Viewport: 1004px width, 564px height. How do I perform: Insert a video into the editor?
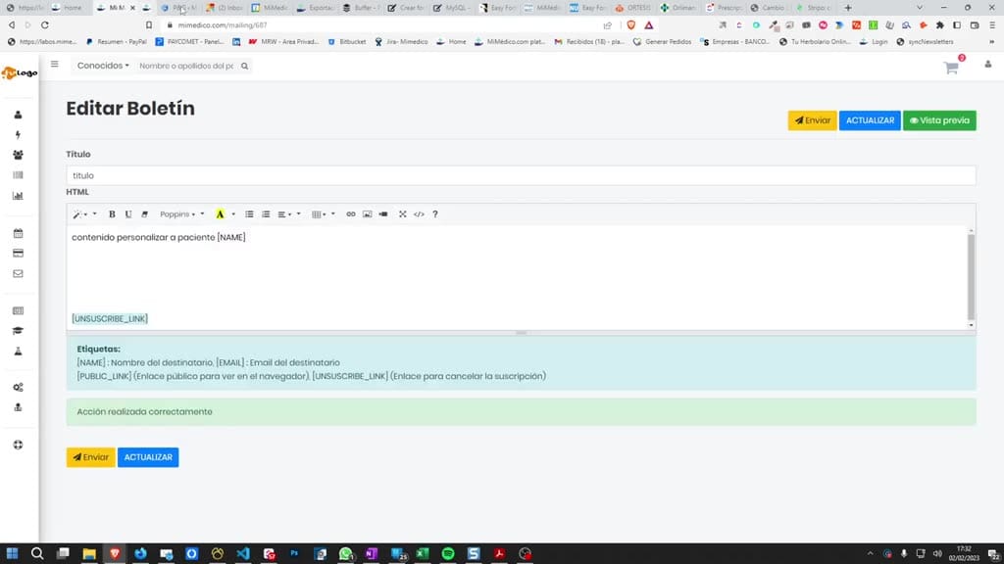tap(383, 214)
